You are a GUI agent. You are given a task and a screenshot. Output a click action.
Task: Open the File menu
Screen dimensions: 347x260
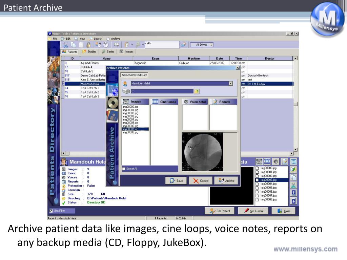tap(55, 39)
